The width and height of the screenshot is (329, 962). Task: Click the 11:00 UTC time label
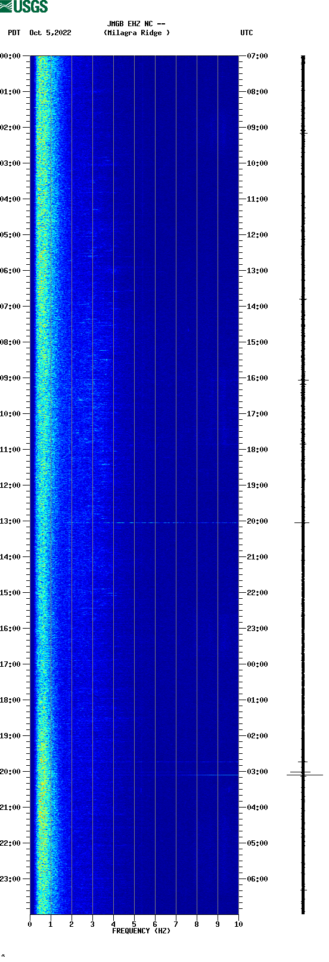[x=257, y=199]
